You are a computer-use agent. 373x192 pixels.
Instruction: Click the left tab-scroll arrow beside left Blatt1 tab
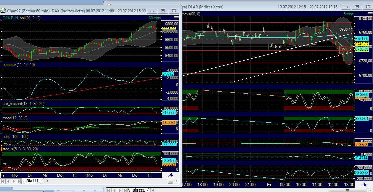click(47, 181)
